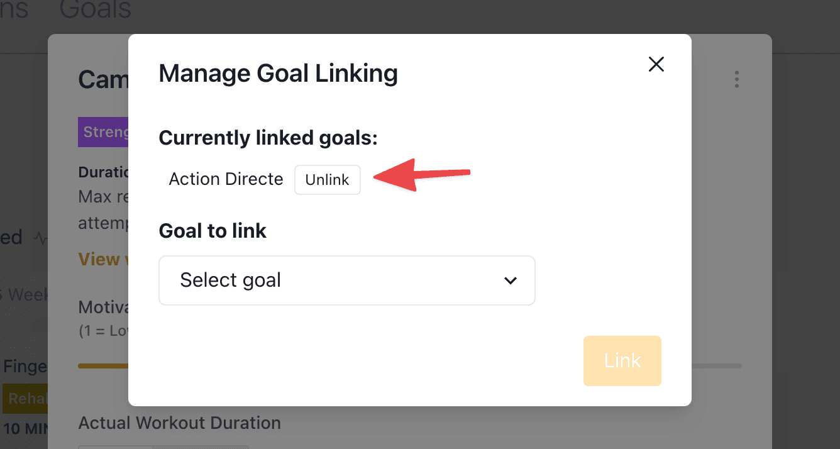Screen dimensions: 840x449
Task: Click the slider track's grey end
Action: 717,366
